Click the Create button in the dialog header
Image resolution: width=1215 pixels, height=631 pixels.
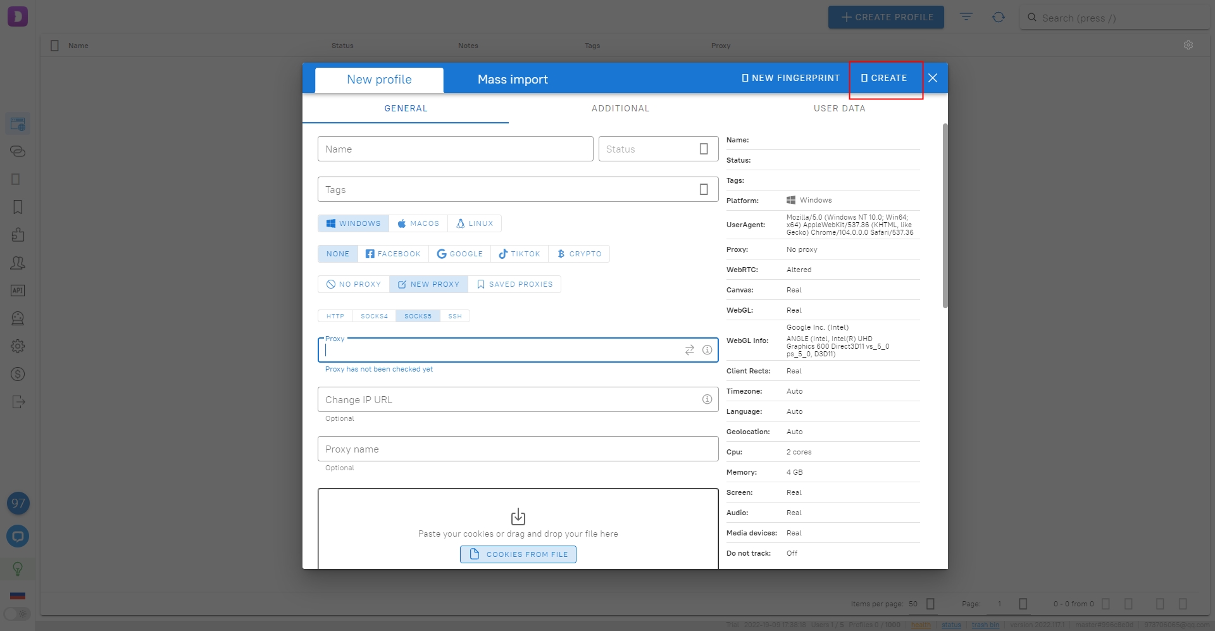pos(885,78)
